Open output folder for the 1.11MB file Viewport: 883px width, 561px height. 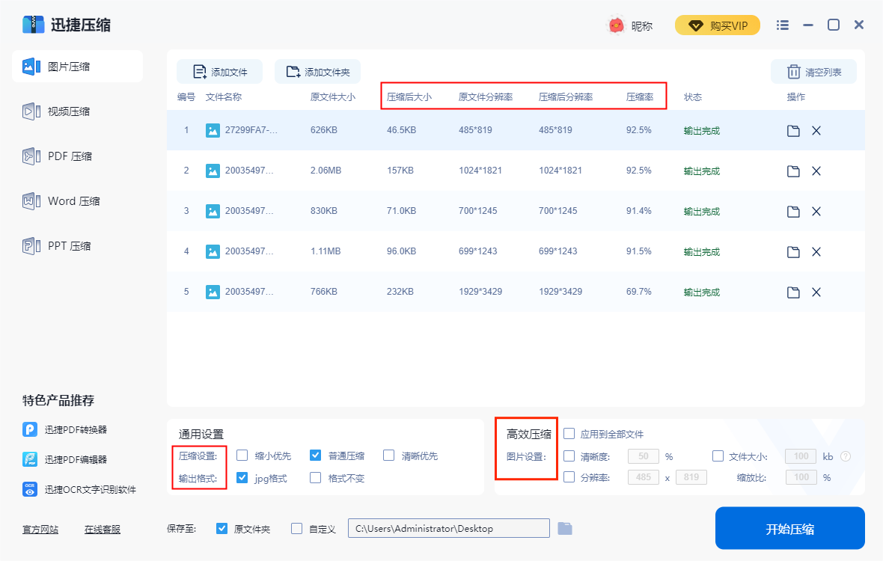click(x=793, y=252)
